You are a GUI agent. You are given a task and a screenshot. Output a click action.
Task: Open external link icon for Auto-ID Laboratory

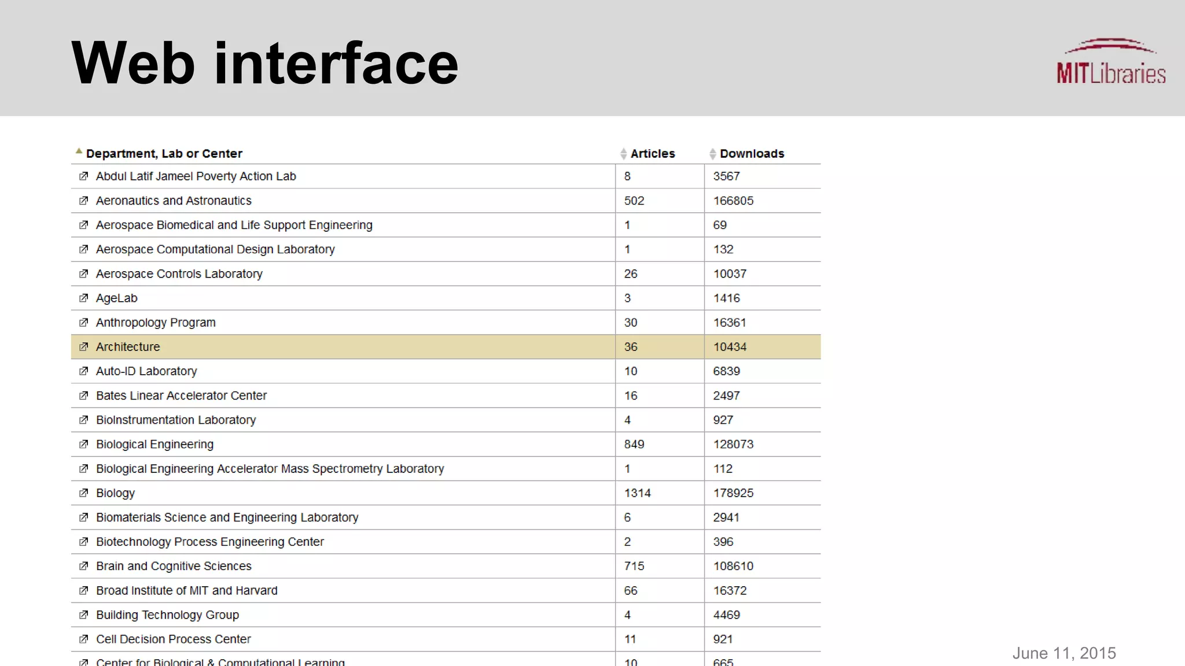click(84, 371)
